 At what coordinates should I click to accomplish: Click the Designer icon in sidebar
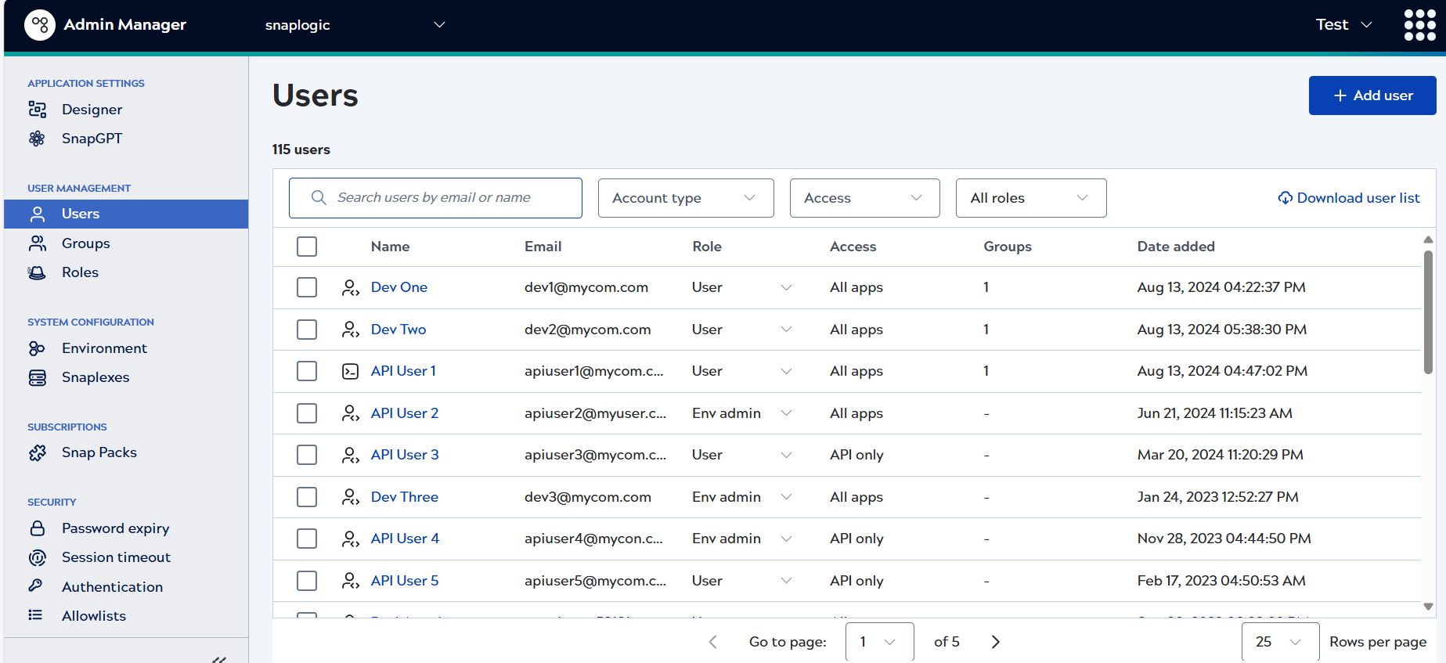click(37, 110)
